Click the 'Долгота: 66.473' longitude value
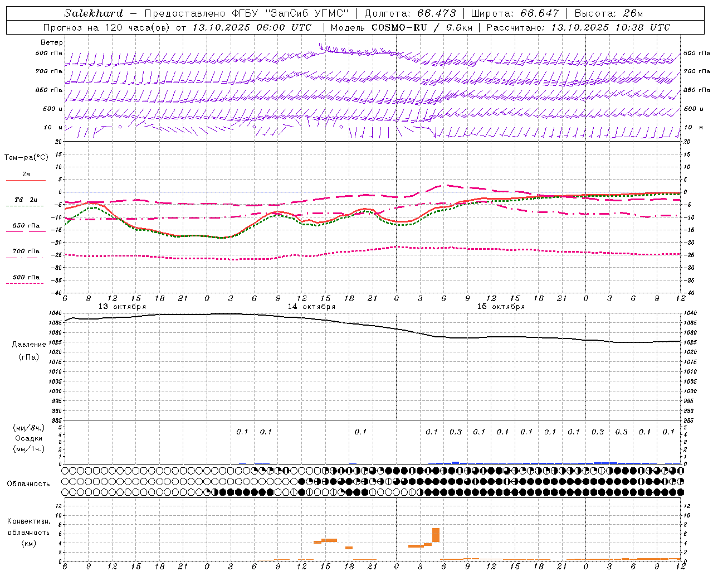713x571 pixels. tap(410, 13)
